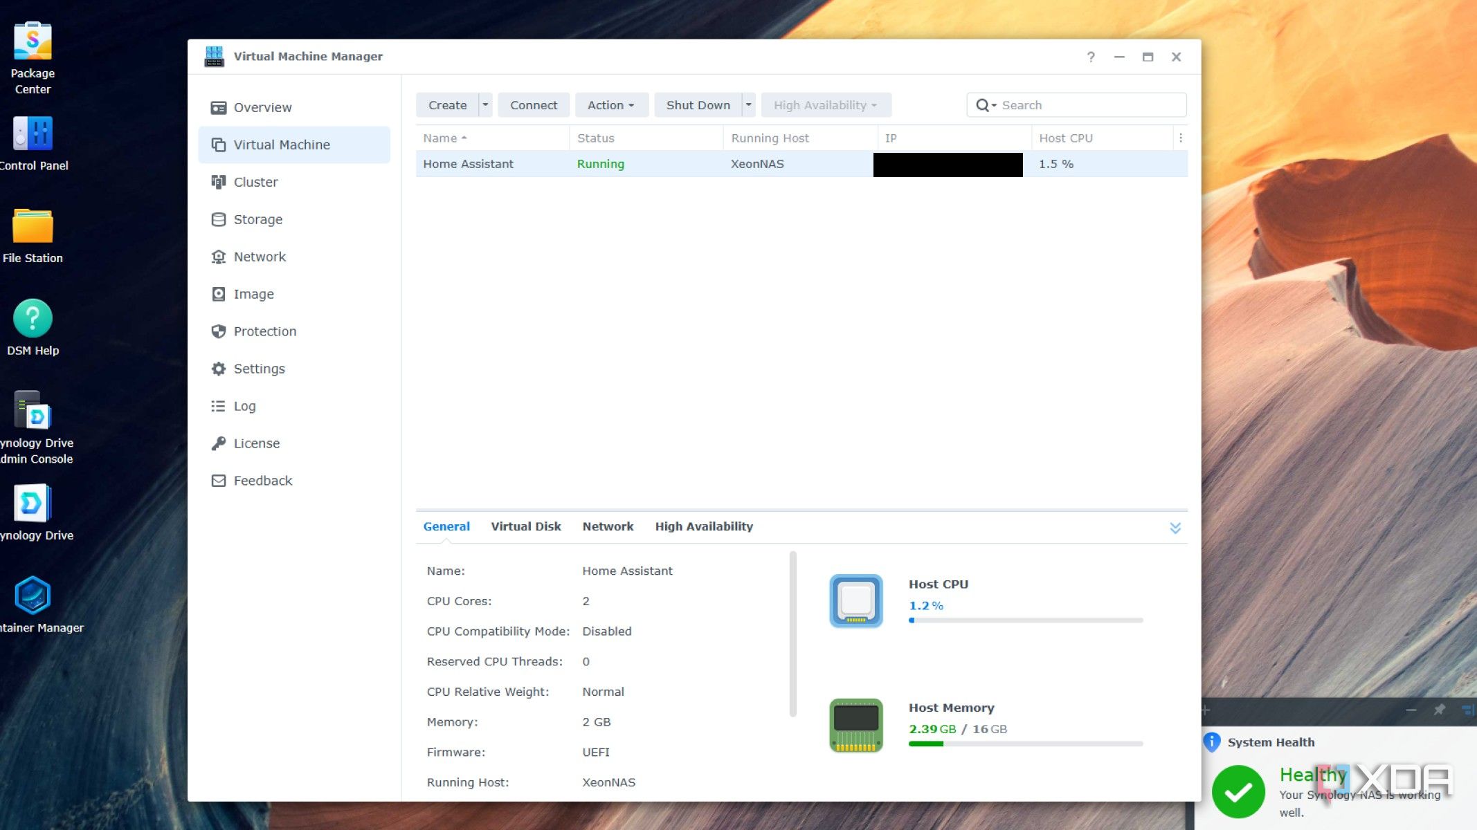Screen dimensions: 1477x830
Task: Select Network in the VMM sidebar
Action: pyautogui.click(x=260, y=257)
